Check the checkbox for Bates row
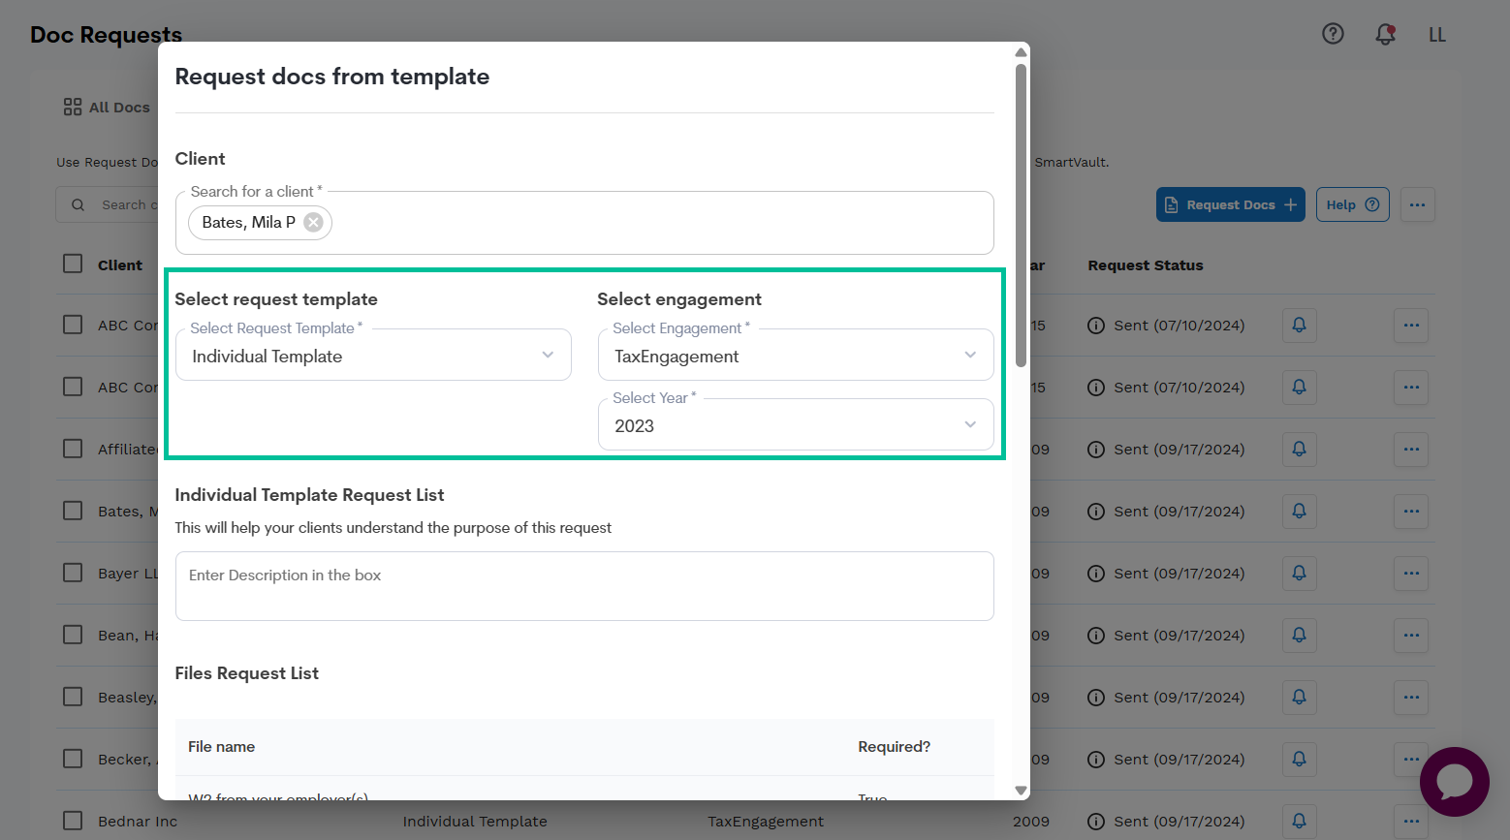 72,511
